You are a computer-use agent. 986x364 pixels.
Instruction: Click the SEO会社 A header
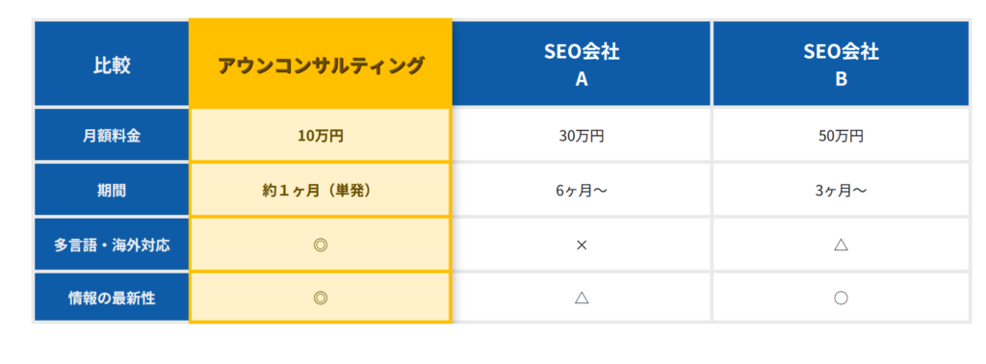(x=581, y=64)
